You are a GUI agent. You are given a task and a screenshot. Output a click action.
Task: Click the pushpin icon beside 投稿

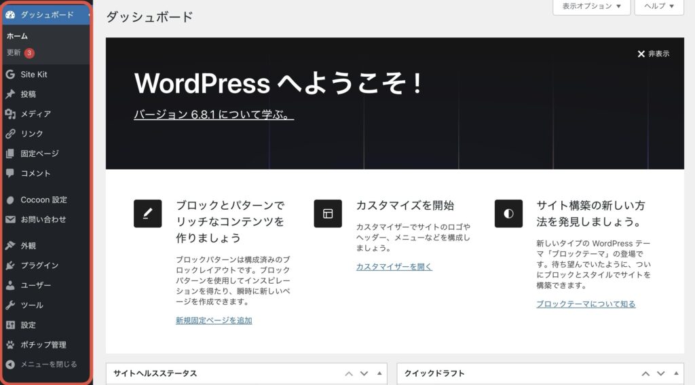[x=10, y=94]
